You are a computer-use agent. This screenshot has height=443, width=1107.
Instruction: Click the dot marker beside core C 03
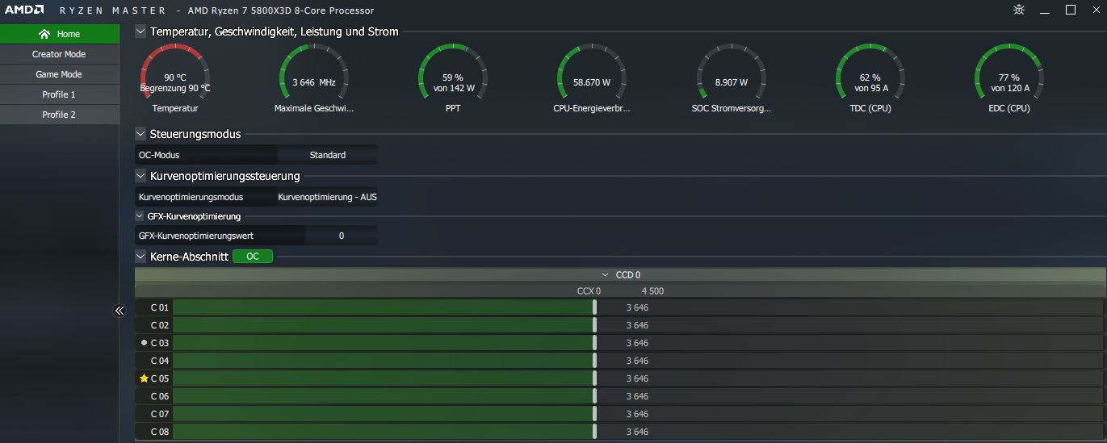[144, 343]
